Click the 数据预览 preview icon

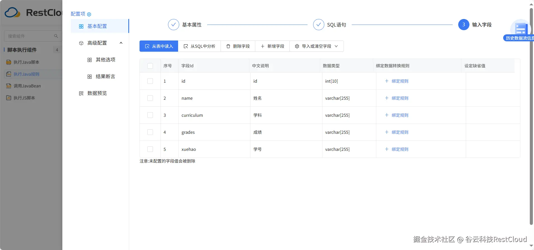pyautogui.click(x=81, y=93)
